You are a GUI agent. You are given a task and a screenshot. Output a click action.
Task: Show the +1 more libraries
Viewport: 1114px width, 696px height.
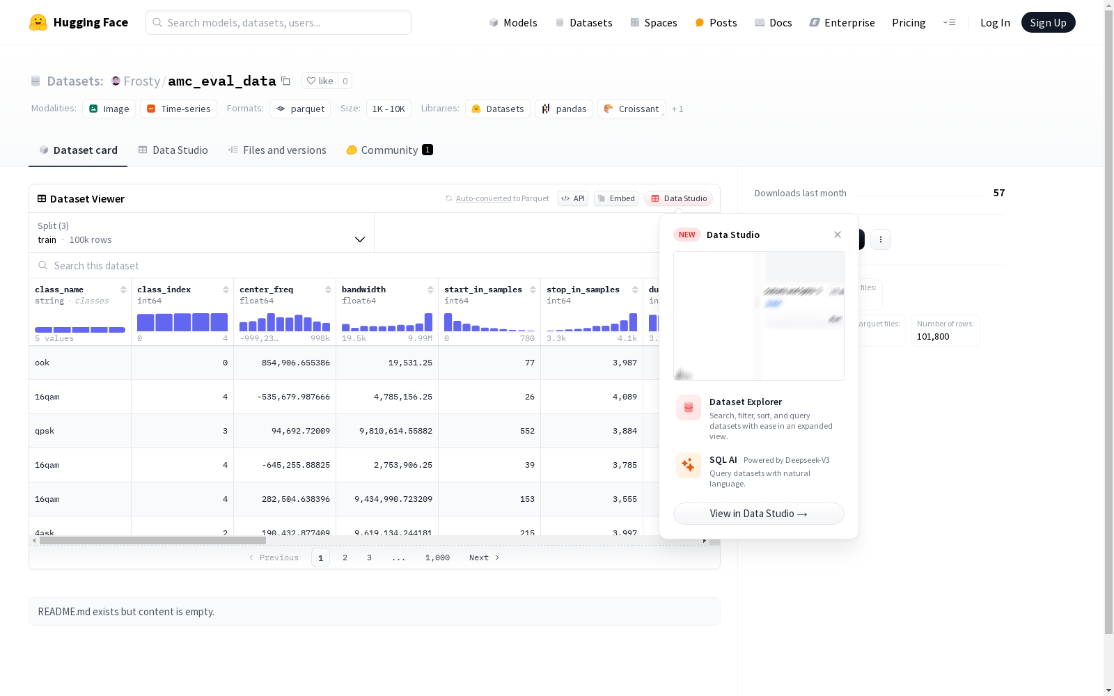[x=677, y=109]
